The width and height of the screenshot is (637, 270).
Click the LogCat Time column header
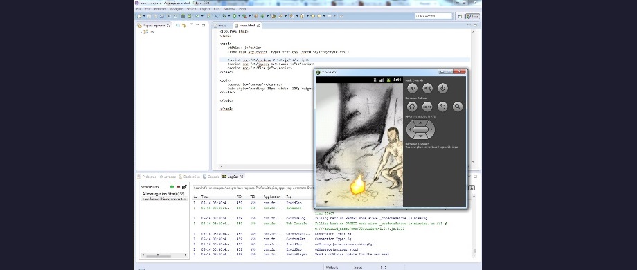tap(205, 197)
